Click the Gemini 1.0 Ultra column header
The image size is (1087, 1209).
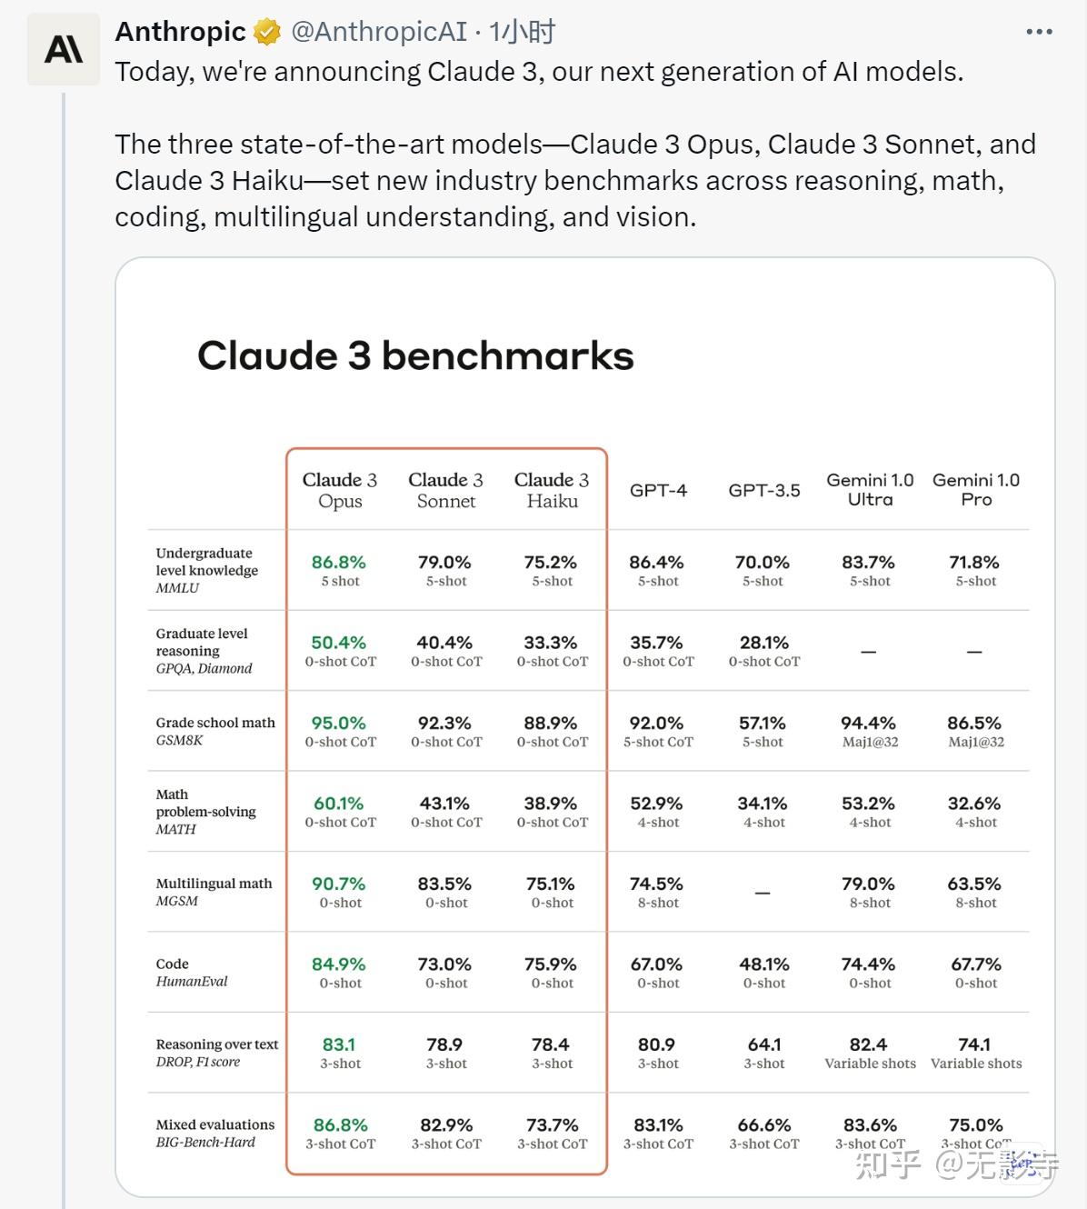coord(870,490)
